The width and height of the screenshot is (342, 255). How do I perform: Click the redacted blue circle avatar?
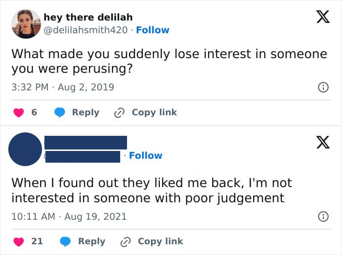[25, 149]
